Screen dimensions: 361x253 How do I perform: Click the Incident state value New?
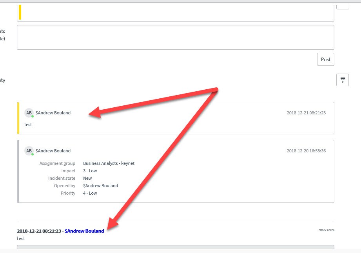pos(87,178)
